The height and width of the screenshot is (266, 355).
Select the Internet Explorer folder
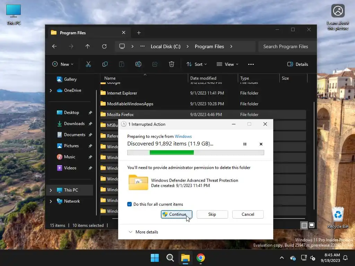tap(203, 93)
